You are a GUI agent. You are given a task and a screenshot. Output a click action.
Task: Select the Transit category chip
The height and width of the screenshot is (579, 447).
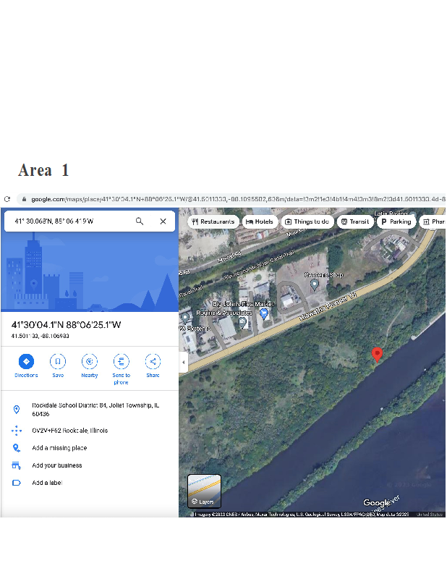tap(355, 221)
